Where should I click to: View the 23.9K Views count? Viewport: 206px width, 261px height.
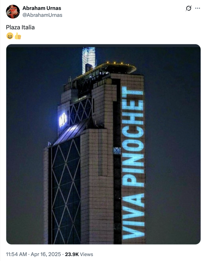point(79,254)
